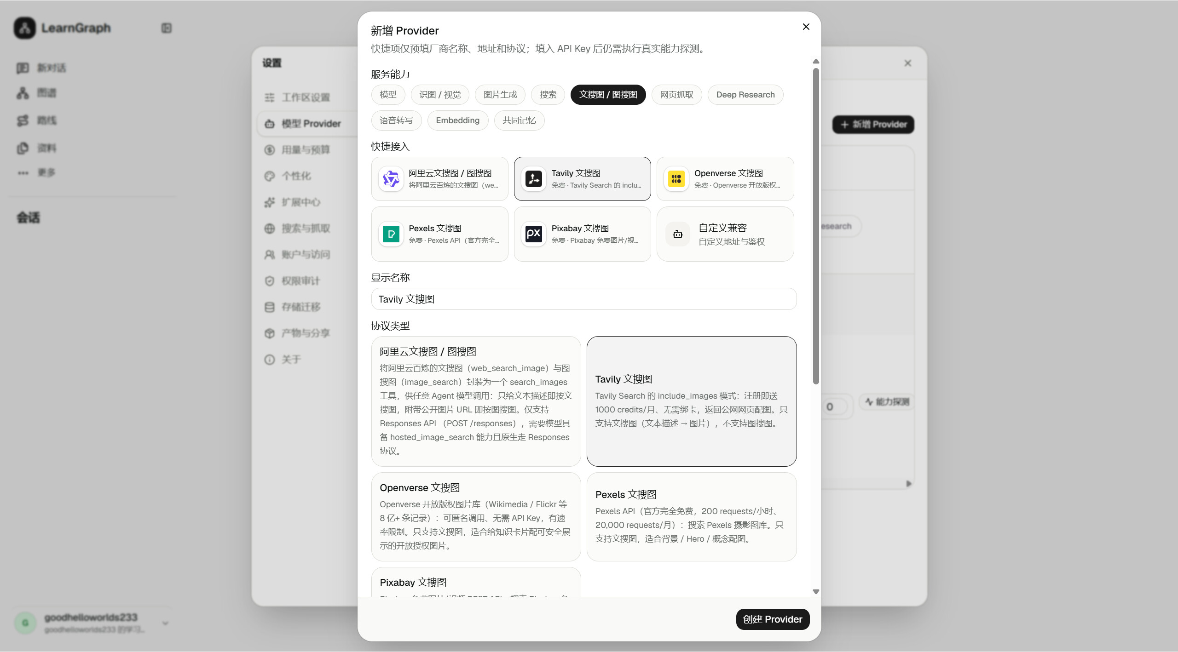Click the 协议类型 section label
This screenshot has height=652, width=1178.
click(390, 326)
